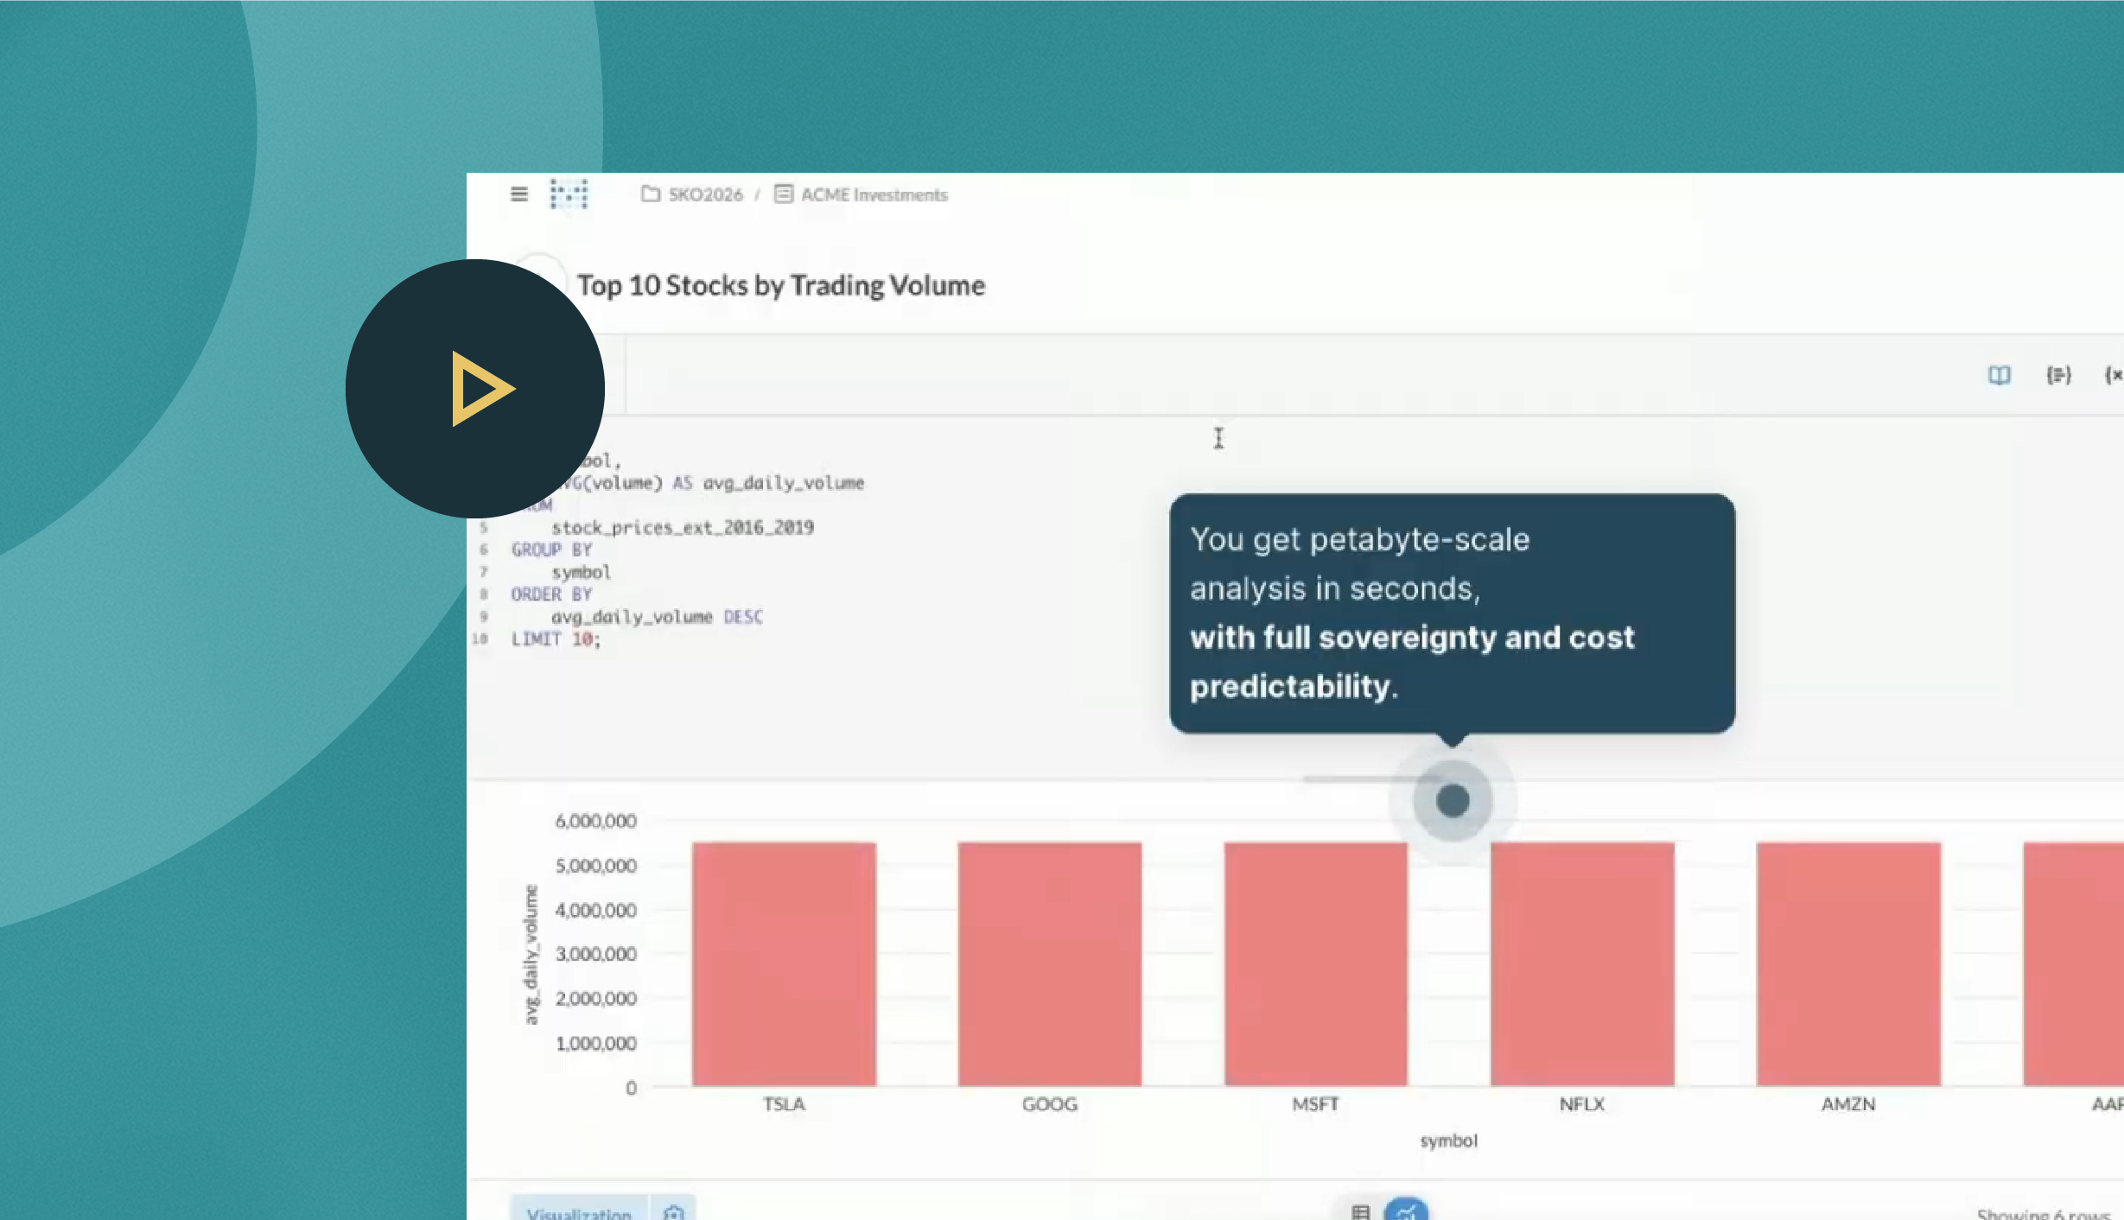Switch to chart view toggle
The image size is (2124, 1220).
1406,1211
